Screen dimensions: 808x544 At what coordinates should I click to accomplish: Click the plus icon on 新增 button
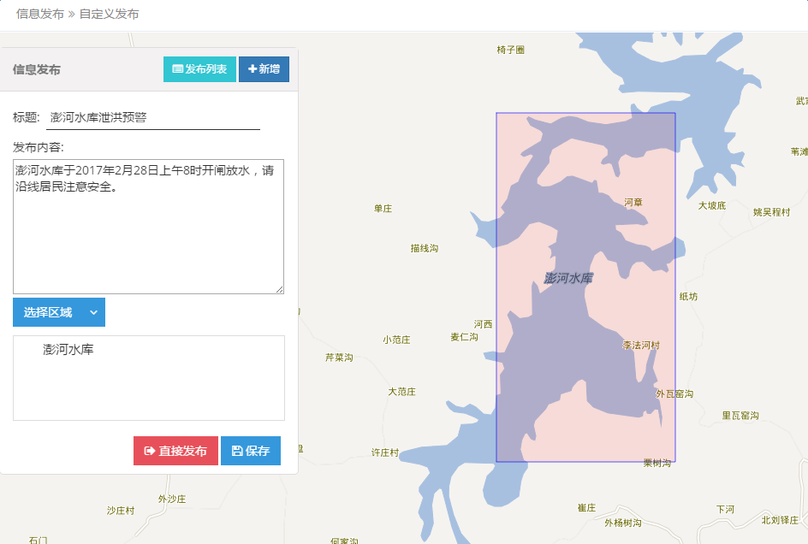click(253, 69)
